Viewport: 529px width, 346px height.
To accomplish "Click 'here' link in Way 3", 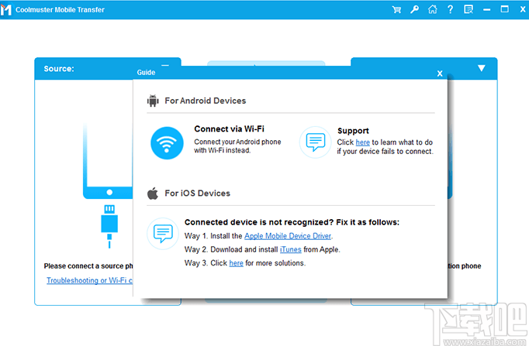I will pyautogui.click(x=236, y=263).
